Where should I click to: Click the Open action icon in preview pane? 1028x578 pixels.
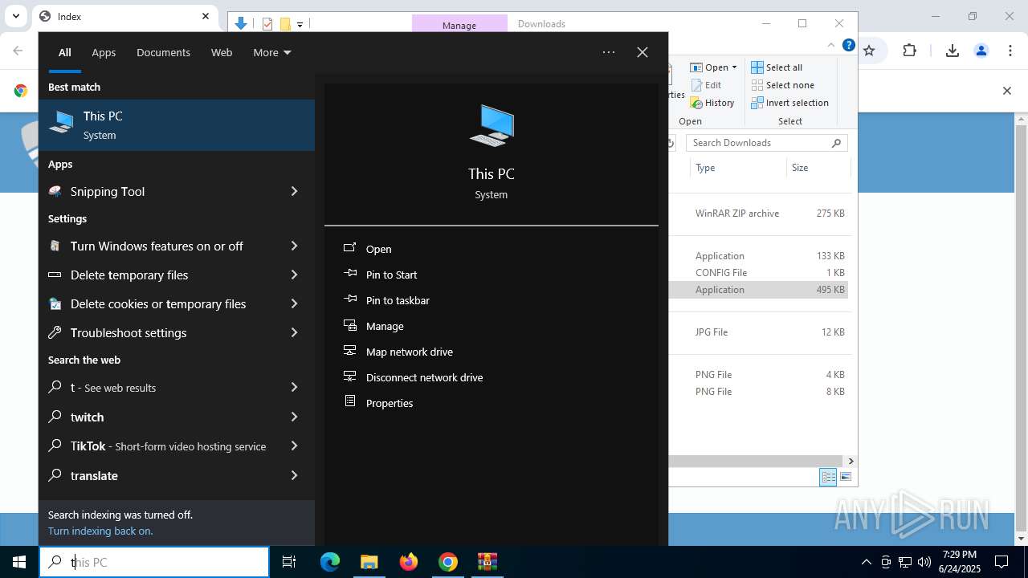click(x=350, y=248)
